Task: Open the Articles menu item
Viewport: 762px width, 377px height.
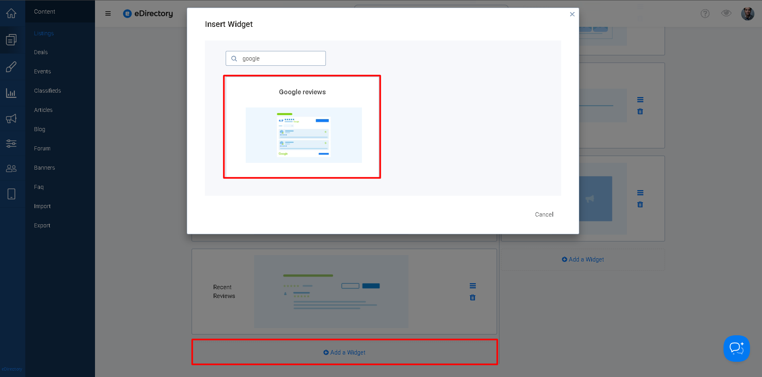Action: pos(43,110)
